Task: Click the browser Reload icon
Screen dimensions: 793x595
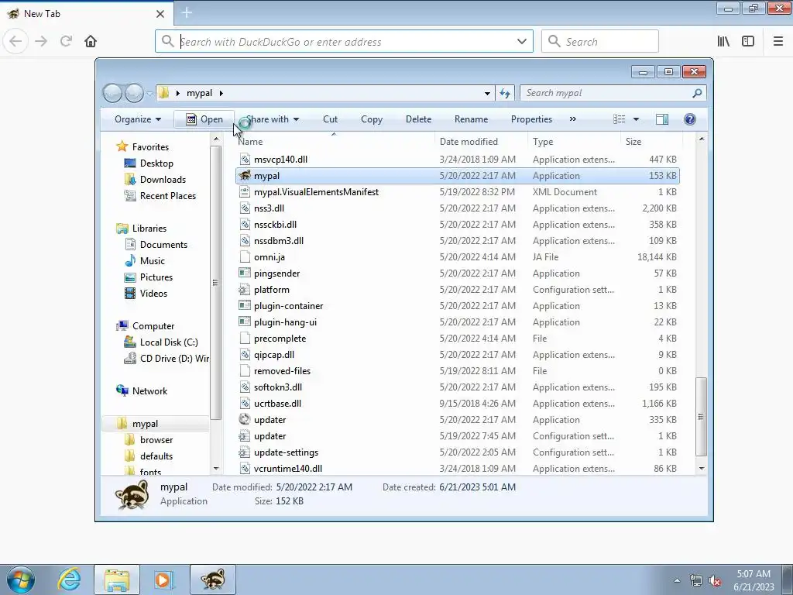Action: tap(66, 42)
